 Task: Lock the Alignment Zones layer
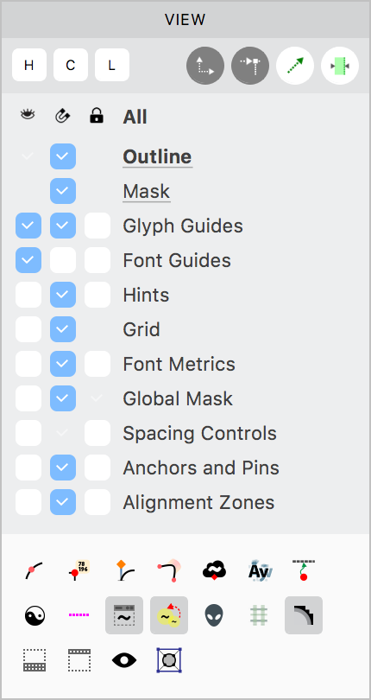[97, 502]
